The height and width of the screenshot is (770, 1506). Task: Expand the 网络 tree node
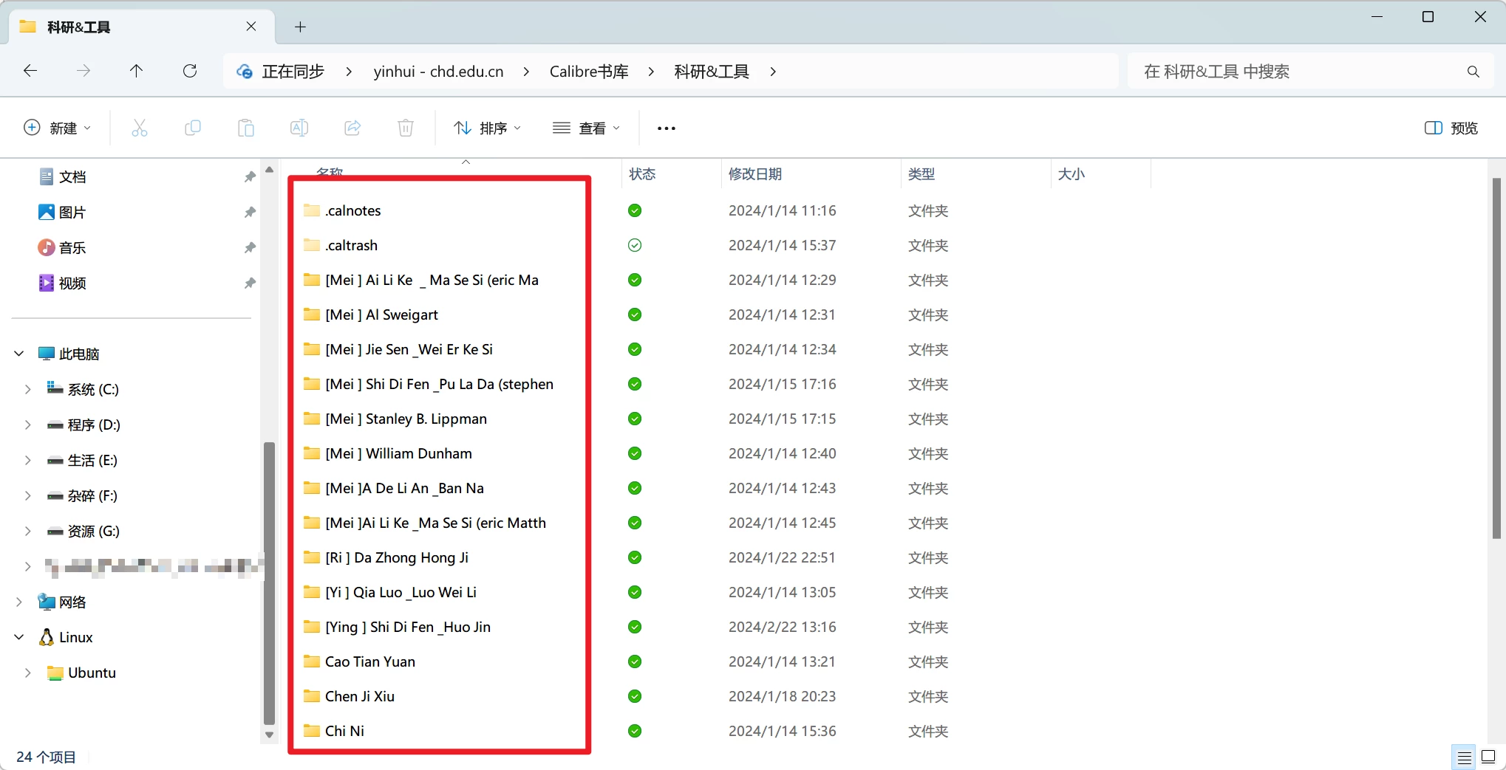point(19,602)
